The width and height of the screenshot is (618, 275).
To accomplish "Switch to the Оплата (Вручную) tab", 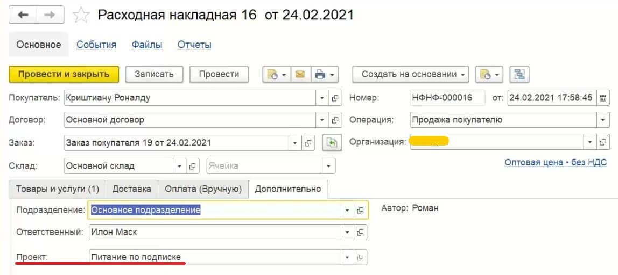I will (x=203, y=189).
